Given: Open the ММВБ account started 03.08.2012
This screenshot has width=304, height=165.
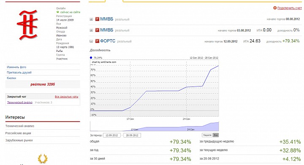Looking at the screenshot, I should [x=107, y=30].
